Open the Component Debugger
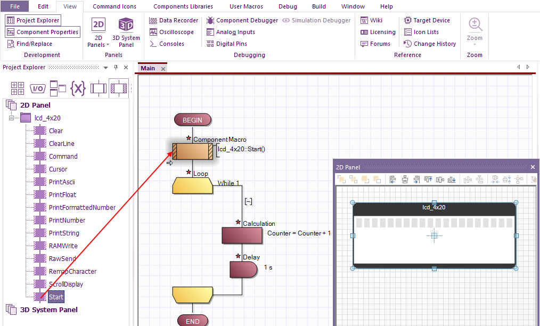The height and width of the screenshot is (326, 540). pyautogui.click(x=242, y=20)
